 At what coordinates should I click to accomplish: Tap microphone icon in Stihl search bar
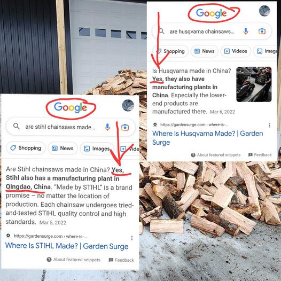[107, 127]
